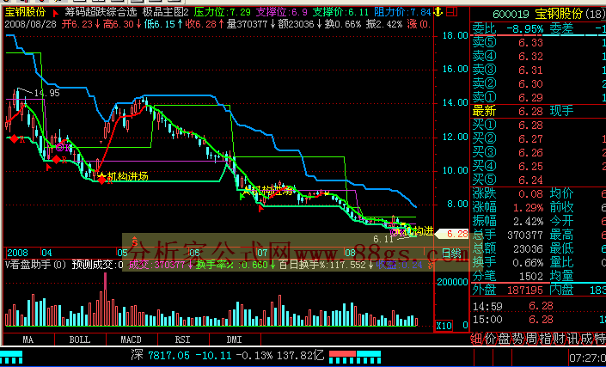The width and height of the screenshot is (606, 367).
Task: Click the red and cyan market bar in status bar
Action: pyautogui.click(x=355, y=357)
